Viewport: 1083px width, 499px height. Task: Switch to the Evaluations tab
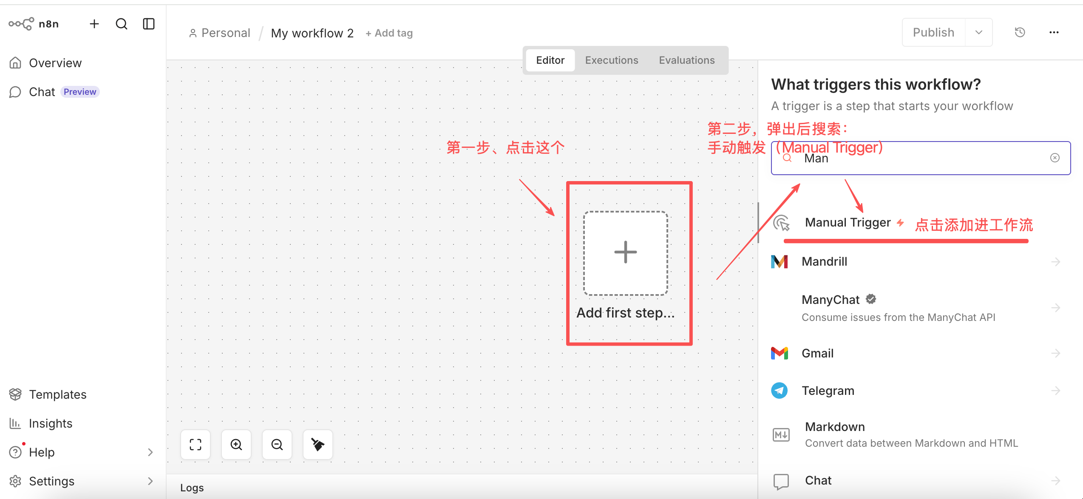687,60
